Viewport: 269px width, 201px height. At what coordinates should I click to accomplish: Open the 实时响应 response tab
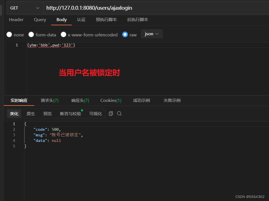(x=19, y=100)
